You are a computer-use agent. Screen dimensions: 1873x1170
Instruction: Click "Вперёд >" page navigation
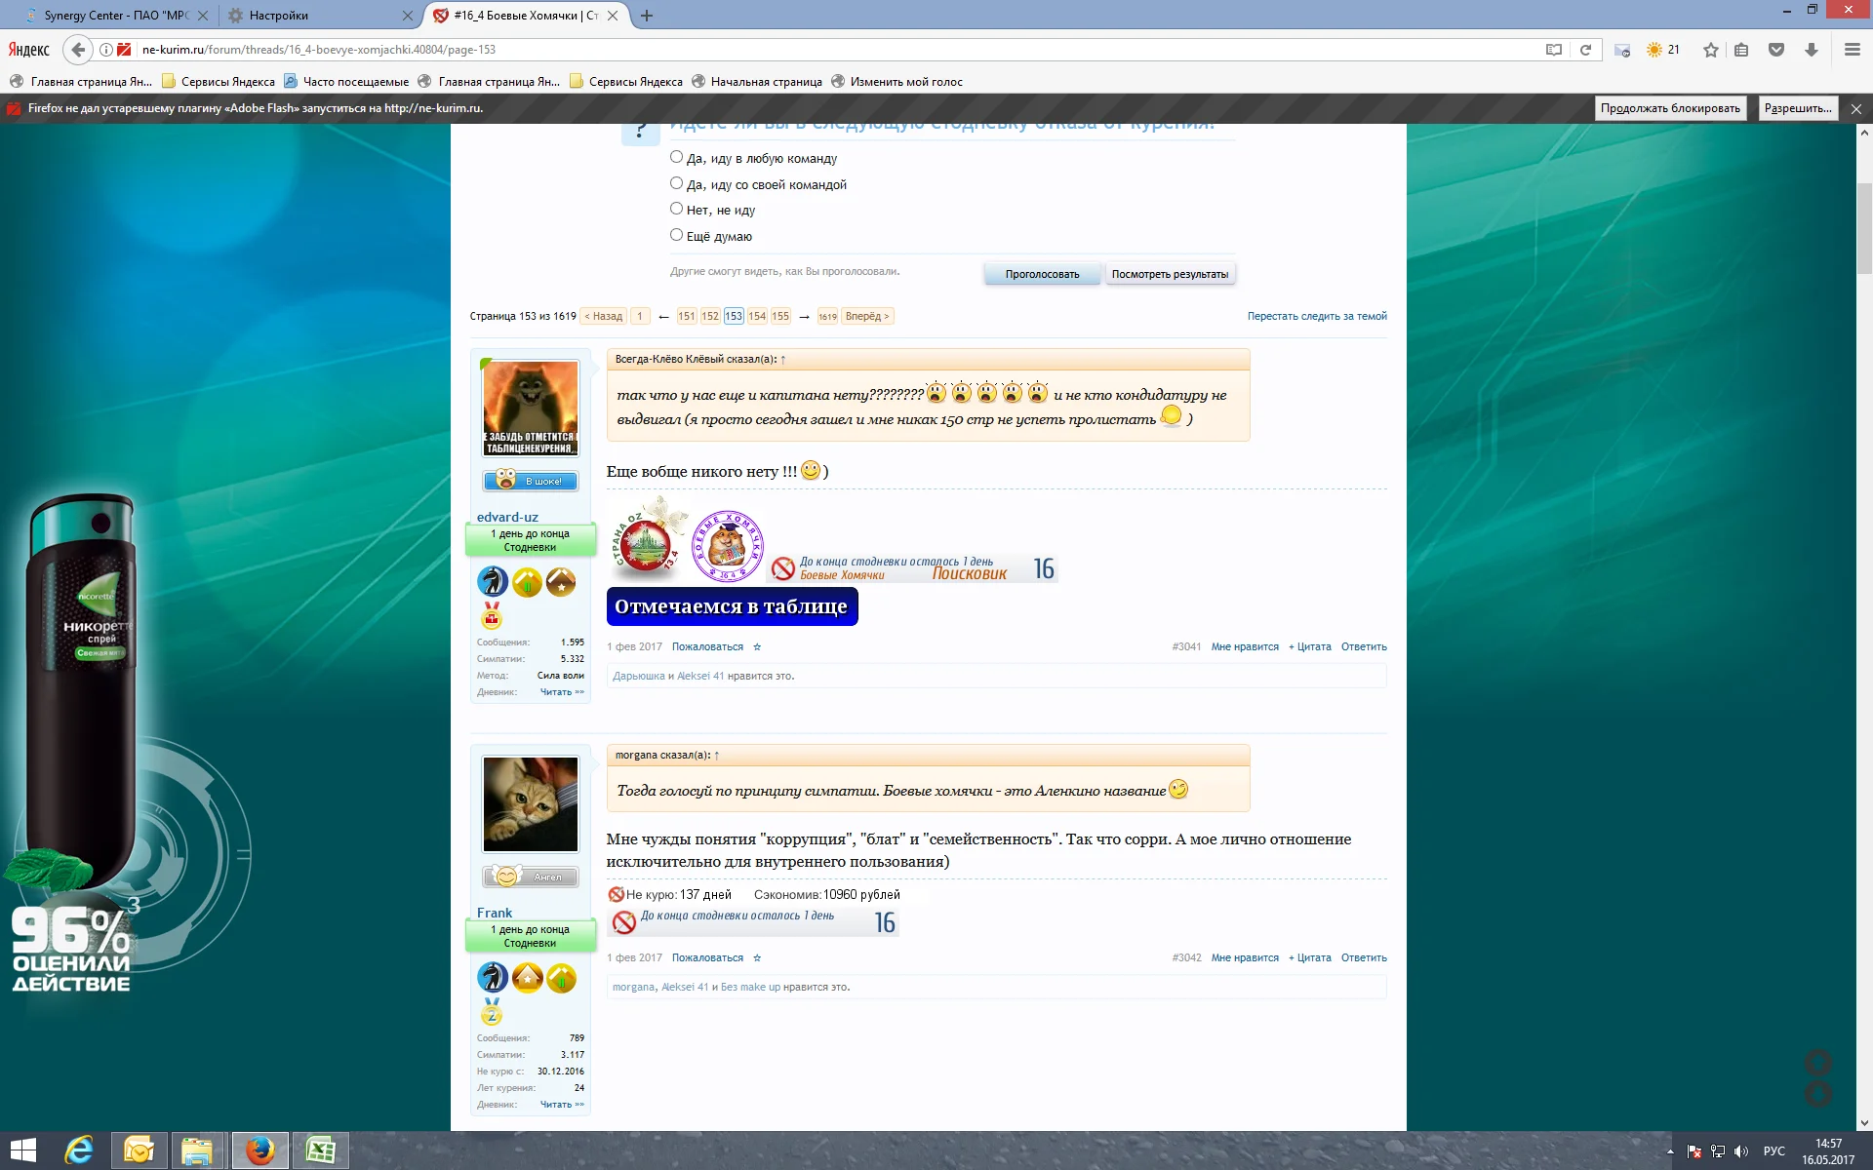[866, 316]
